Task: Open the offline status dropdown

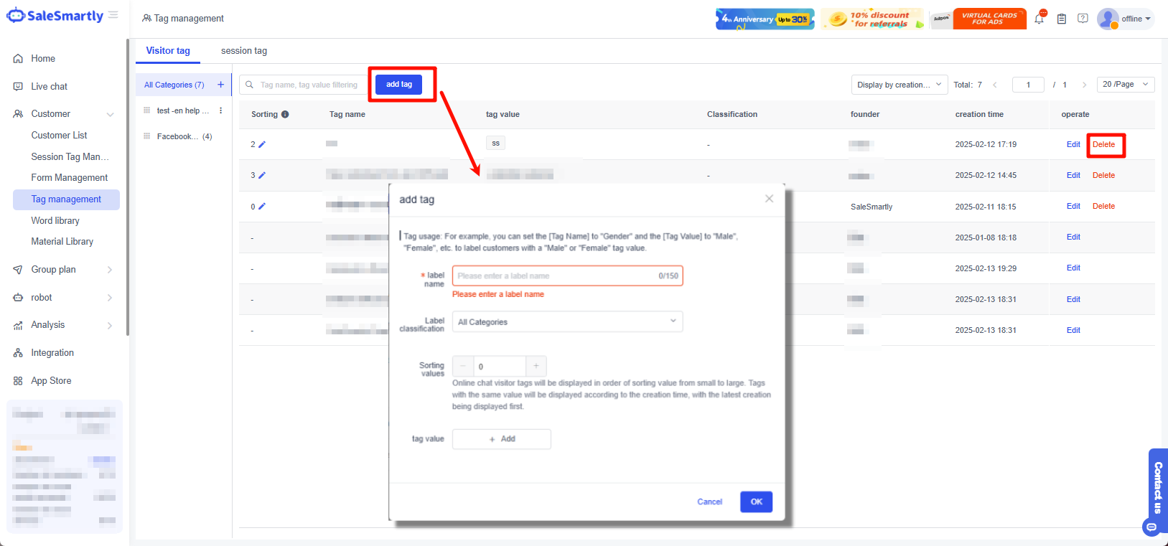Action: point(1136,19)
